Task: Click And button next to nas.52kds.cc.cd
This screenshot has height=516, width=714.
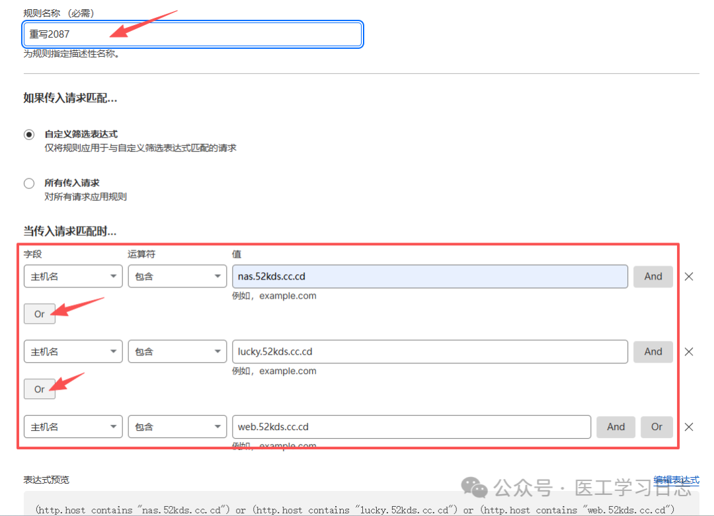Action: tap(653, 277)
